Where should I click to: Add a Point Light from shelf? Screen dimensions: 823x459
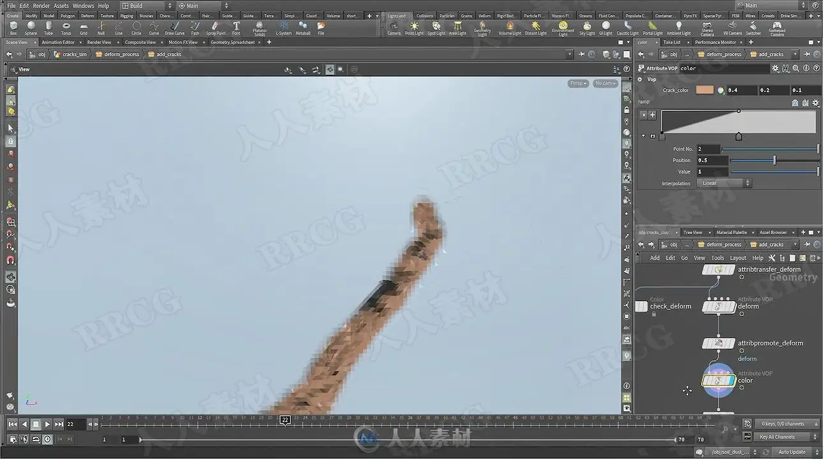(414, 28)
